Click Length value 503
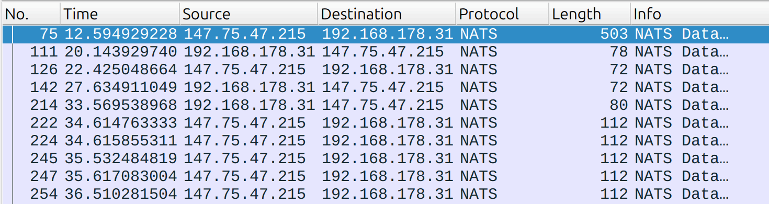The height and width of the screenshot is (204, 769). click(x=614, y=35)
